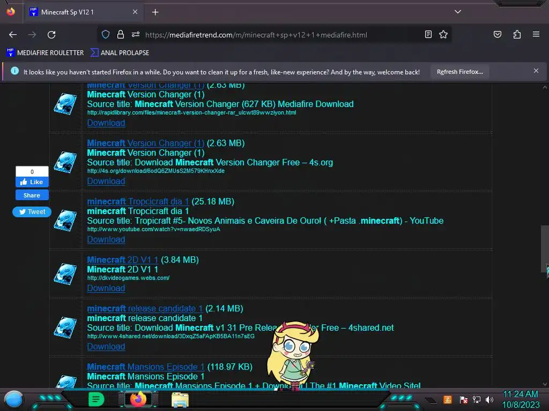Image resolution: width=549 pixels, height=411 pixels.
Task: Open Firefox application menu
Action: (x=536, y=34)
